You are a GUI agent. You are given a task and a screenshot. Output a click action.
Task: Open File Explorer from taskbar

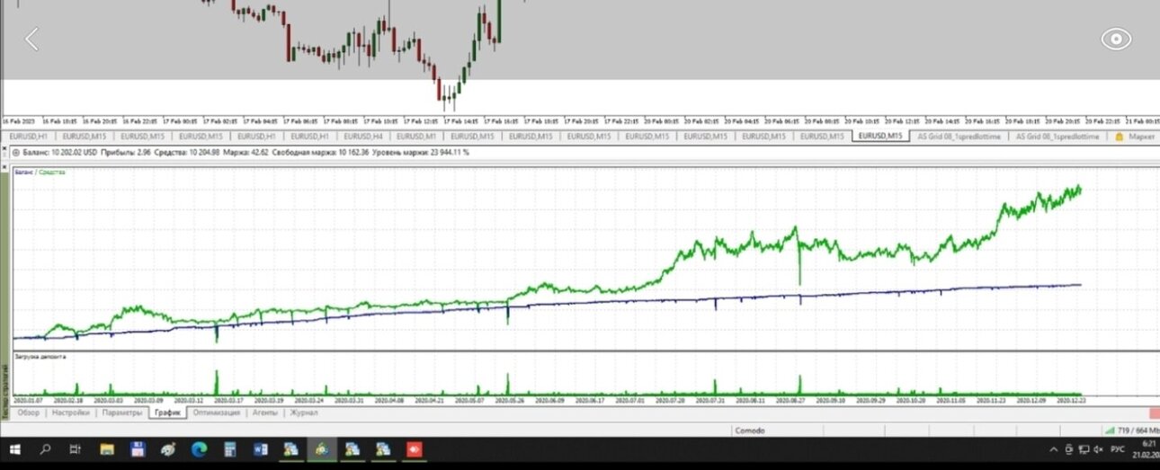107,448
